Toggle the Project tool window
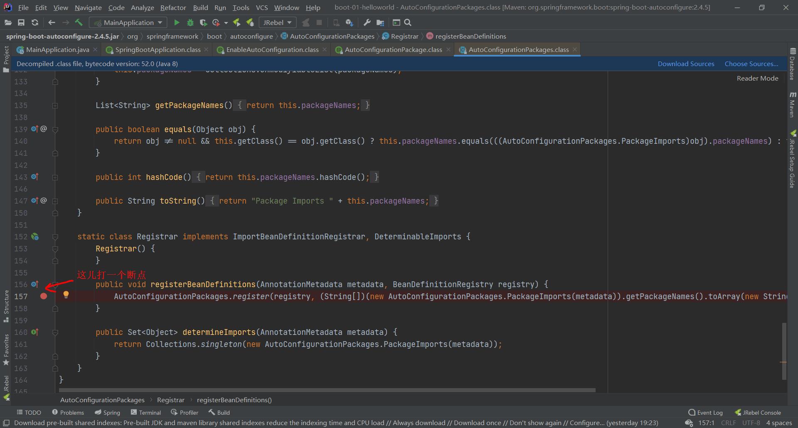This screenshot has height=428, width=798. coord(6,59)
